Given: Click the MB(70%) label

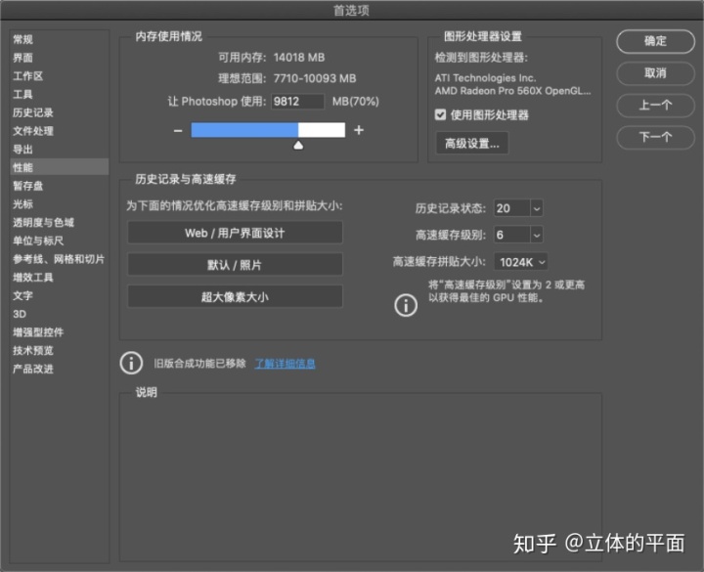Looking at the screenshot, I should [356, 102].
